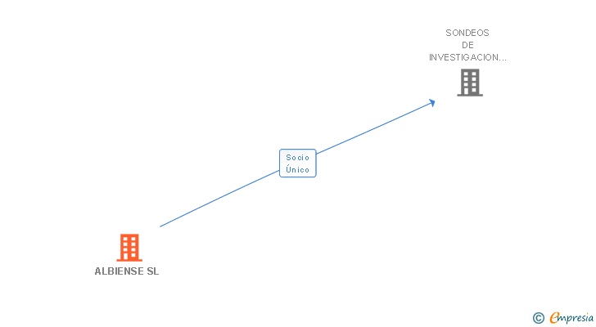Open the Empresia logo

click(x=571, y=317)
